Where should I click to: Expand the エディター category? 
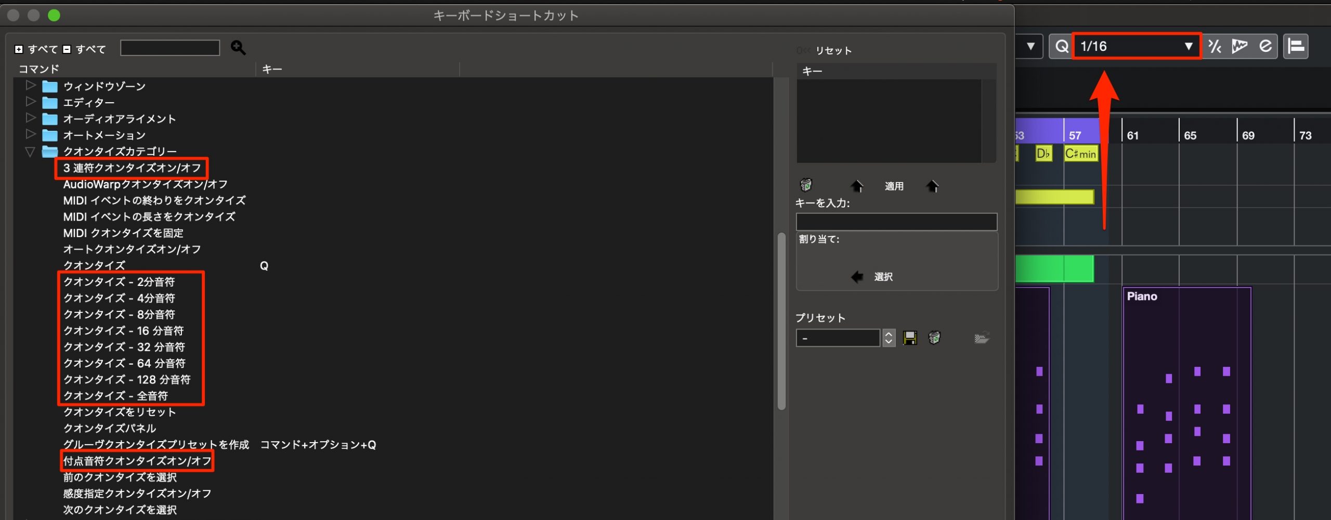coord(31,102)
